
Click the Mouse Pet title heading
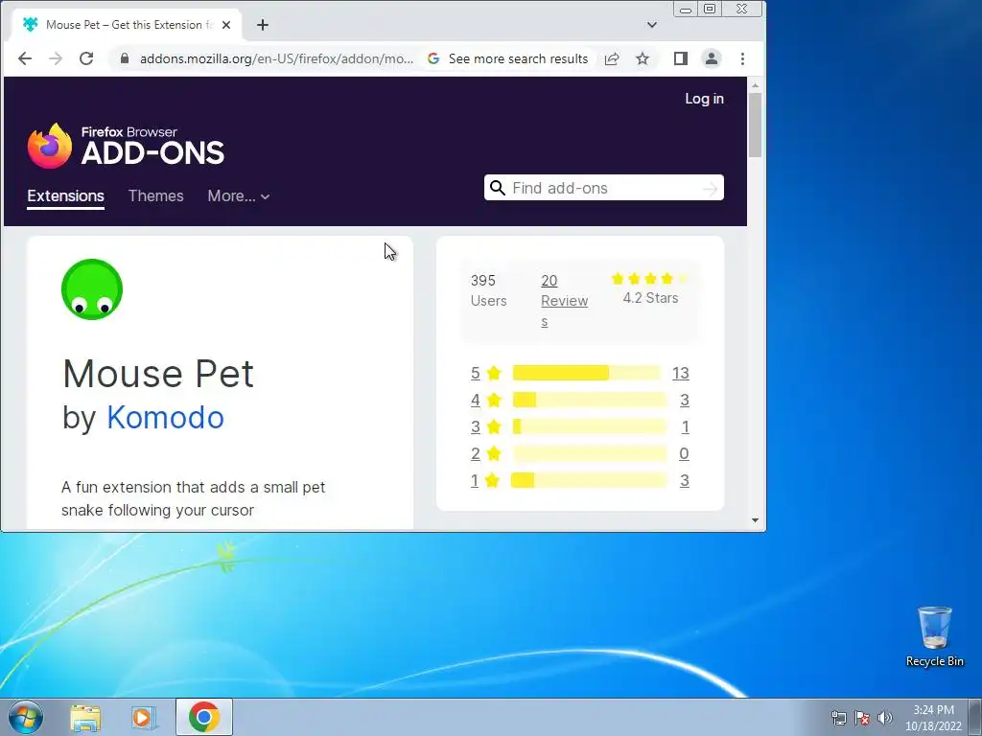(158, 374)
